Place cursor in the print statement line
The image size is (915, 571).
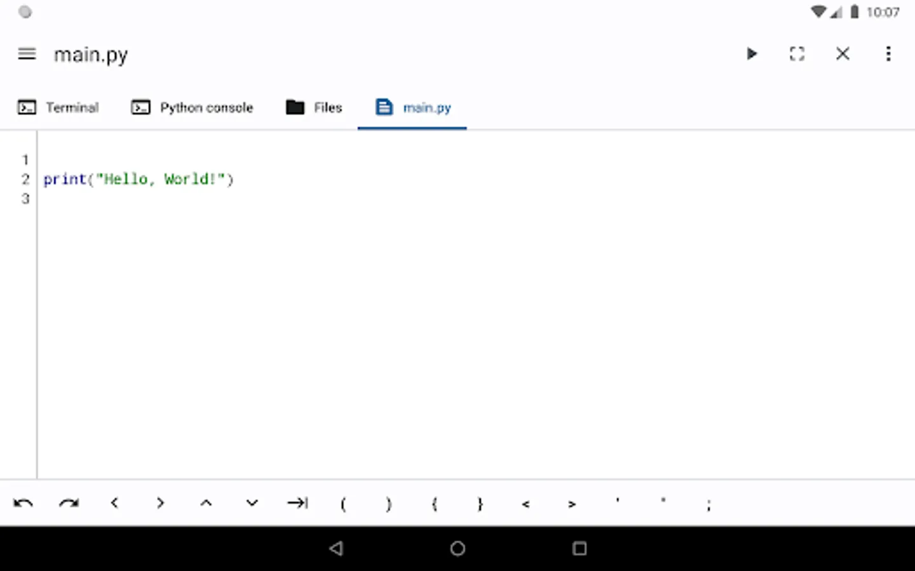[x=139, y=180]
